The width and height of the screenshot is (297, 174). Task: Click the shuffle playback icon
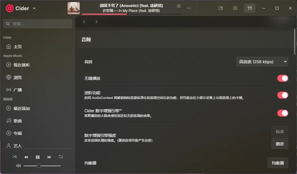(x=15, y=157)
